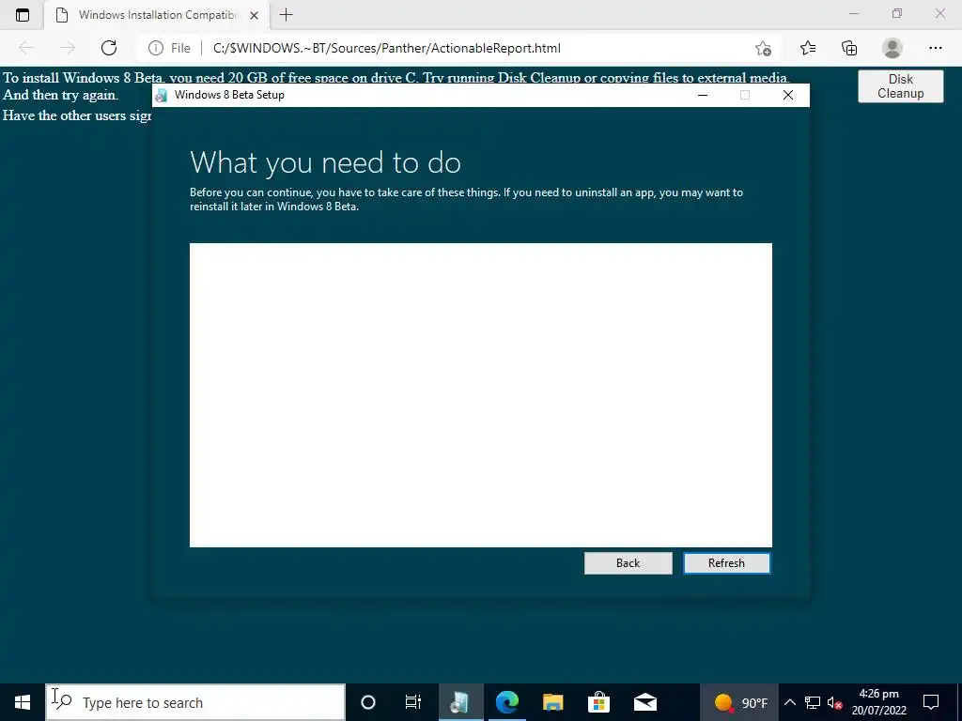Image resolution: width=962 pixels, height=721 pixels.
Task: Close the Windows 8 Beta Setup window
Action: pyautogui.click(x=788, y=95)
